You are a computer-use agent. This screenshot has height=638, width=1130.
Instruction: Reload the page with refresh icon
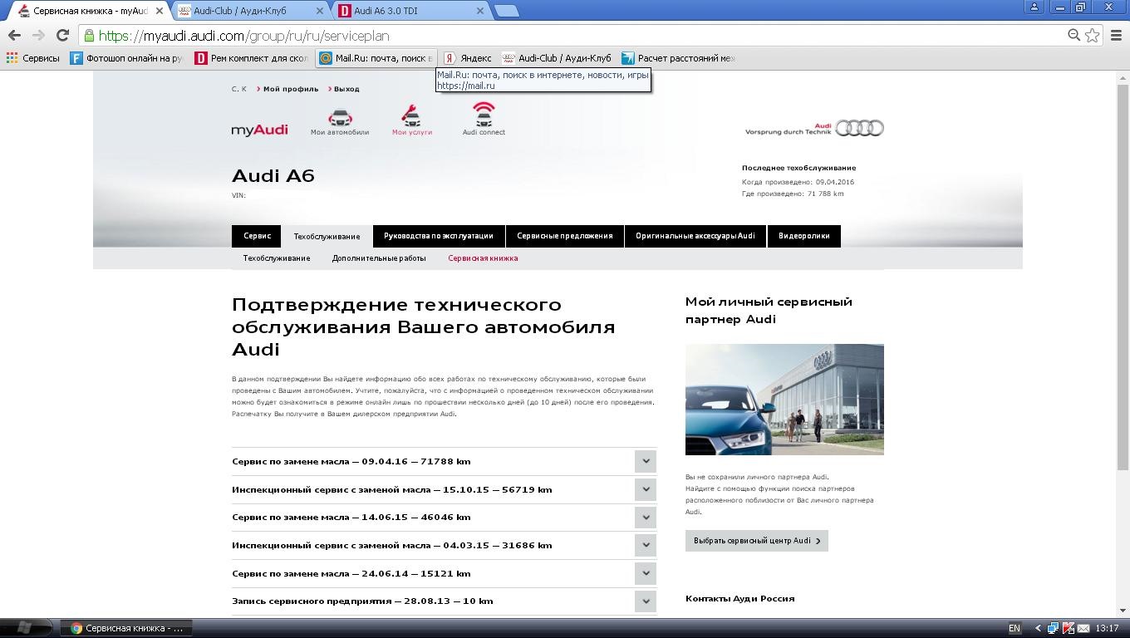coord(62,35)
